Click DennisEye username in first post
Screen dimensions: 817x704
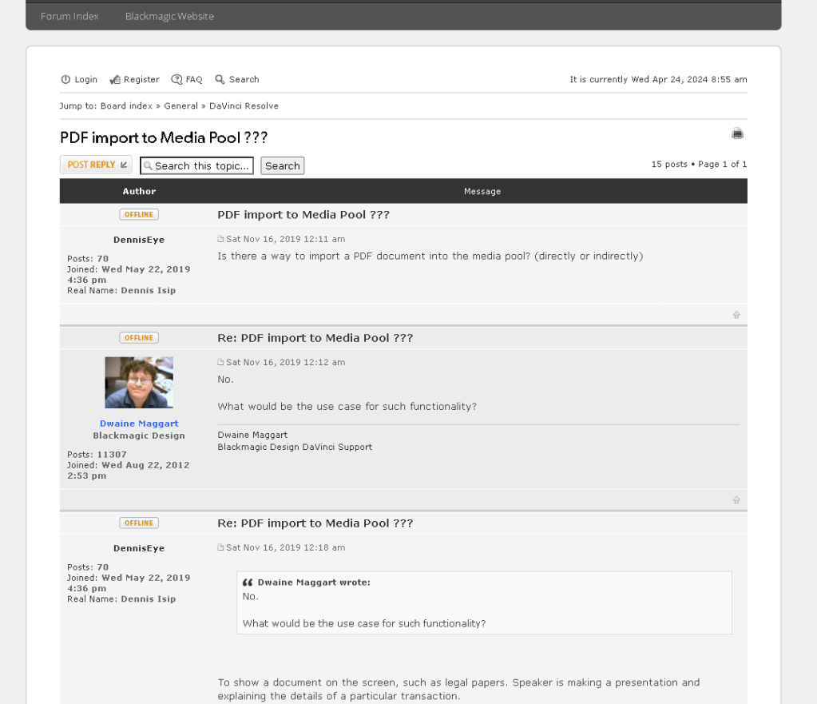tap(139, 240)
